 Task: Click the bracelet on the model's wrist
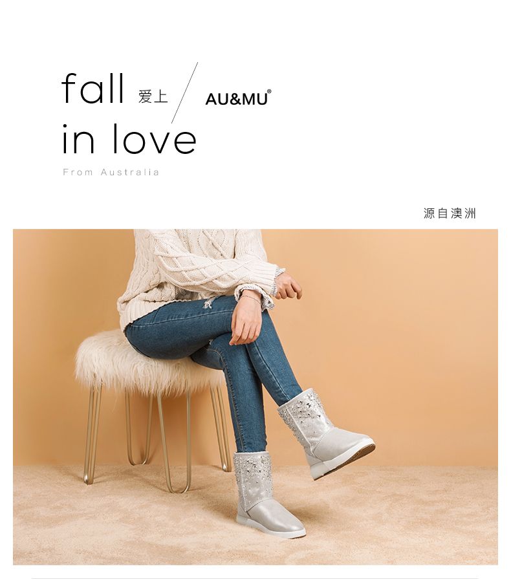tap(250, 297)
